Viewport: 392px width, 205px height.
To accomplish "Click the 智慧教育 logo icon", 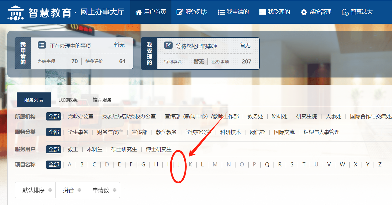I will 16,12.
